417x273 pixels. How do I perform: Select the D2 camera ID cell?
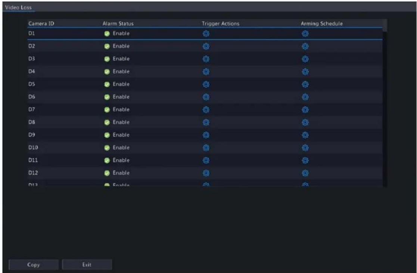click(x=31, y=46)
